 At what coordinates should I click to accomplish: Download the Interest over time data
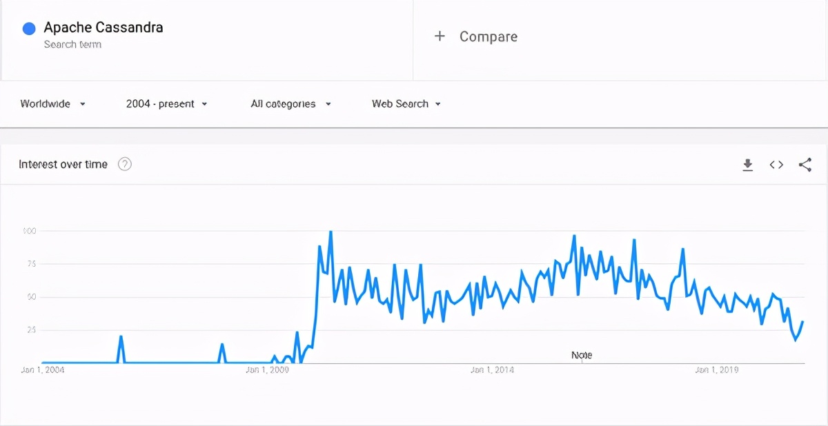click(x=747, y=165)
